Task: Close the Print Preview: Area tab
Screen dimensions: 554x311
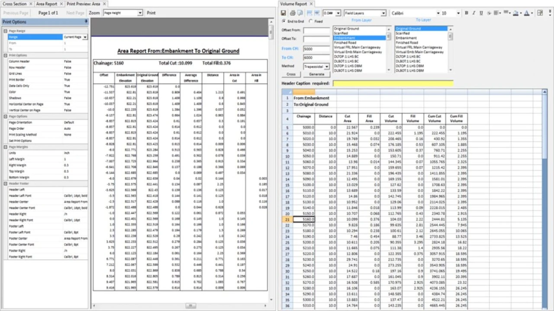Action: (104, 4)
